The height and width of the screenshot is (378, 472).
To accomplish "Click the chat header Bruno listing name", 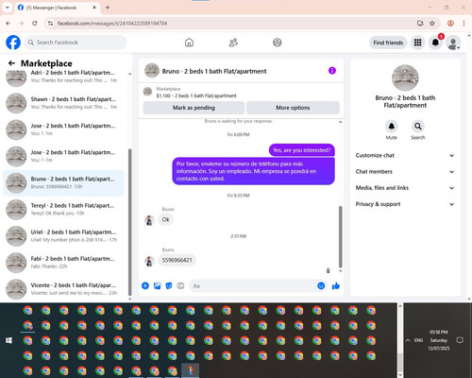I will [214, 71].
